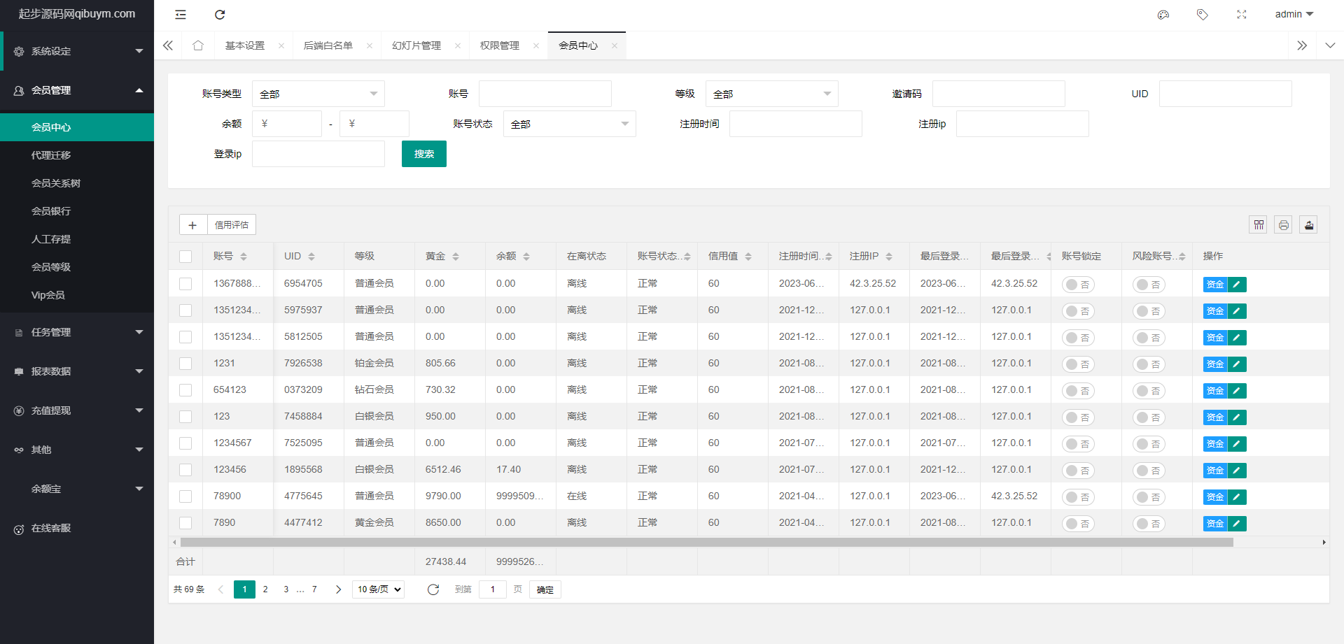Open the theme palette icon
This screenshot has height=644, width=1344.
1163,15
